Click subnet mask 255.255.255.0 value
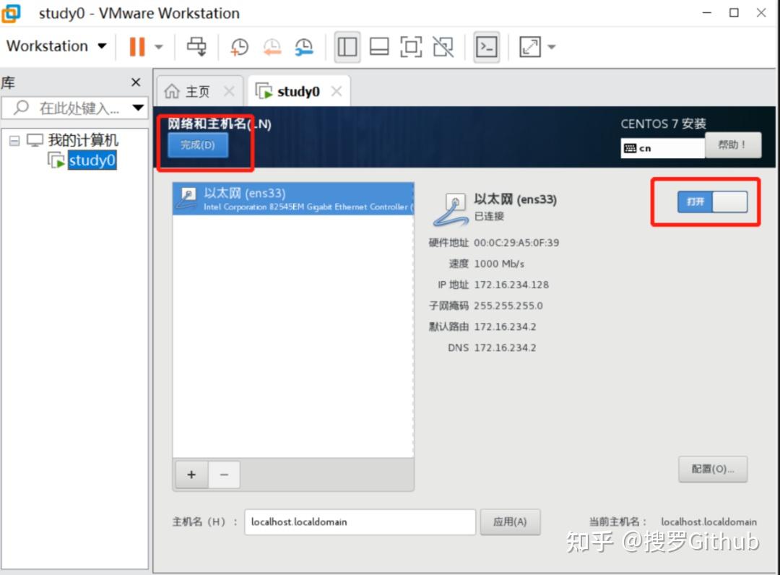The width and height of the screenshot is (780, 575). coord(508,306)
